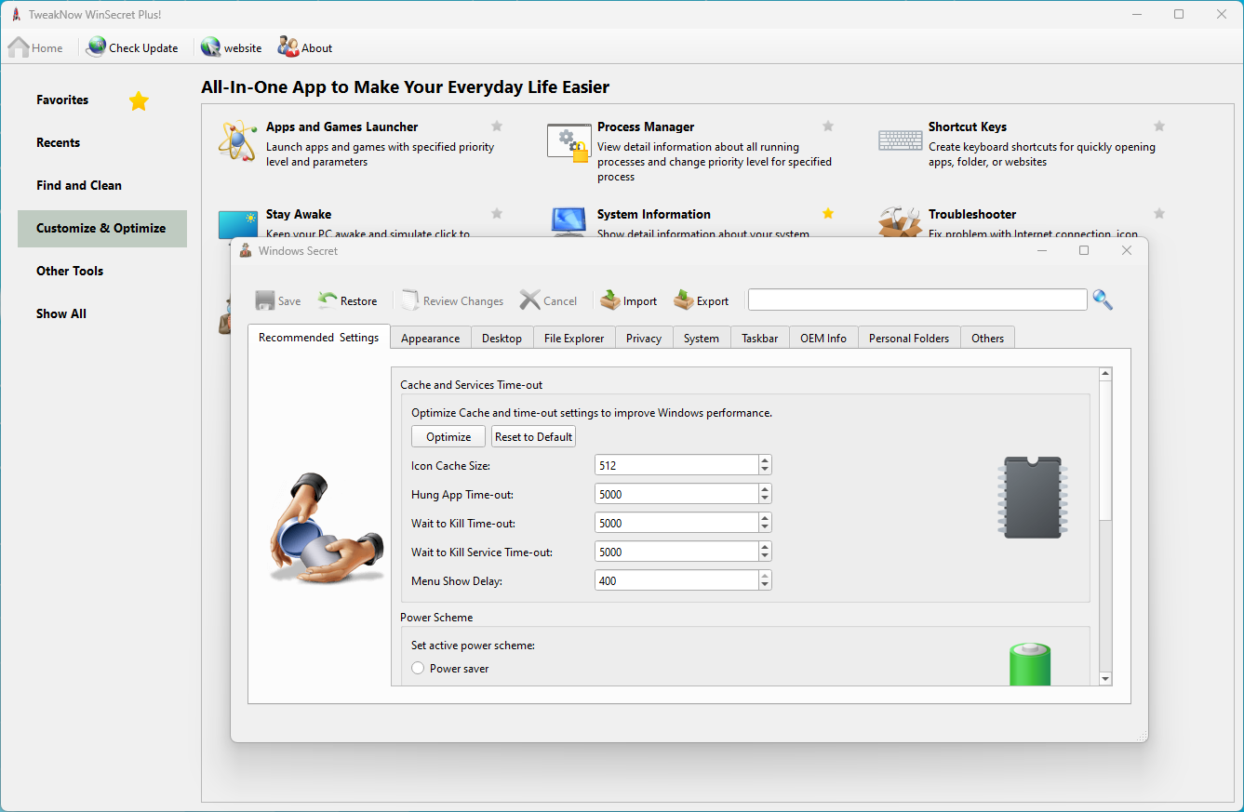This screenshot has width=1244, height=812.
Task: Open the About toolbar item
Action: pyautogui.click(x=305, y=47)
